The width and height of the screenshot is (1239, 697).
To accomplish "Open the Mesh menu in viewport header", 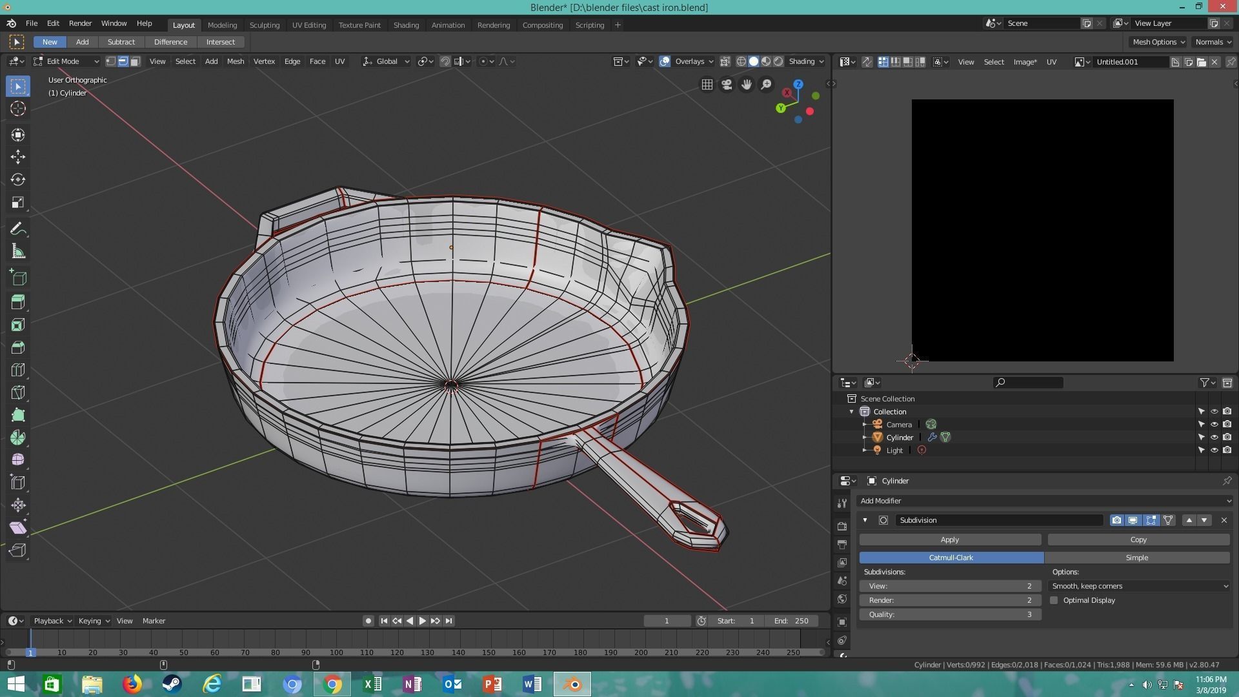I will point(236,61).
